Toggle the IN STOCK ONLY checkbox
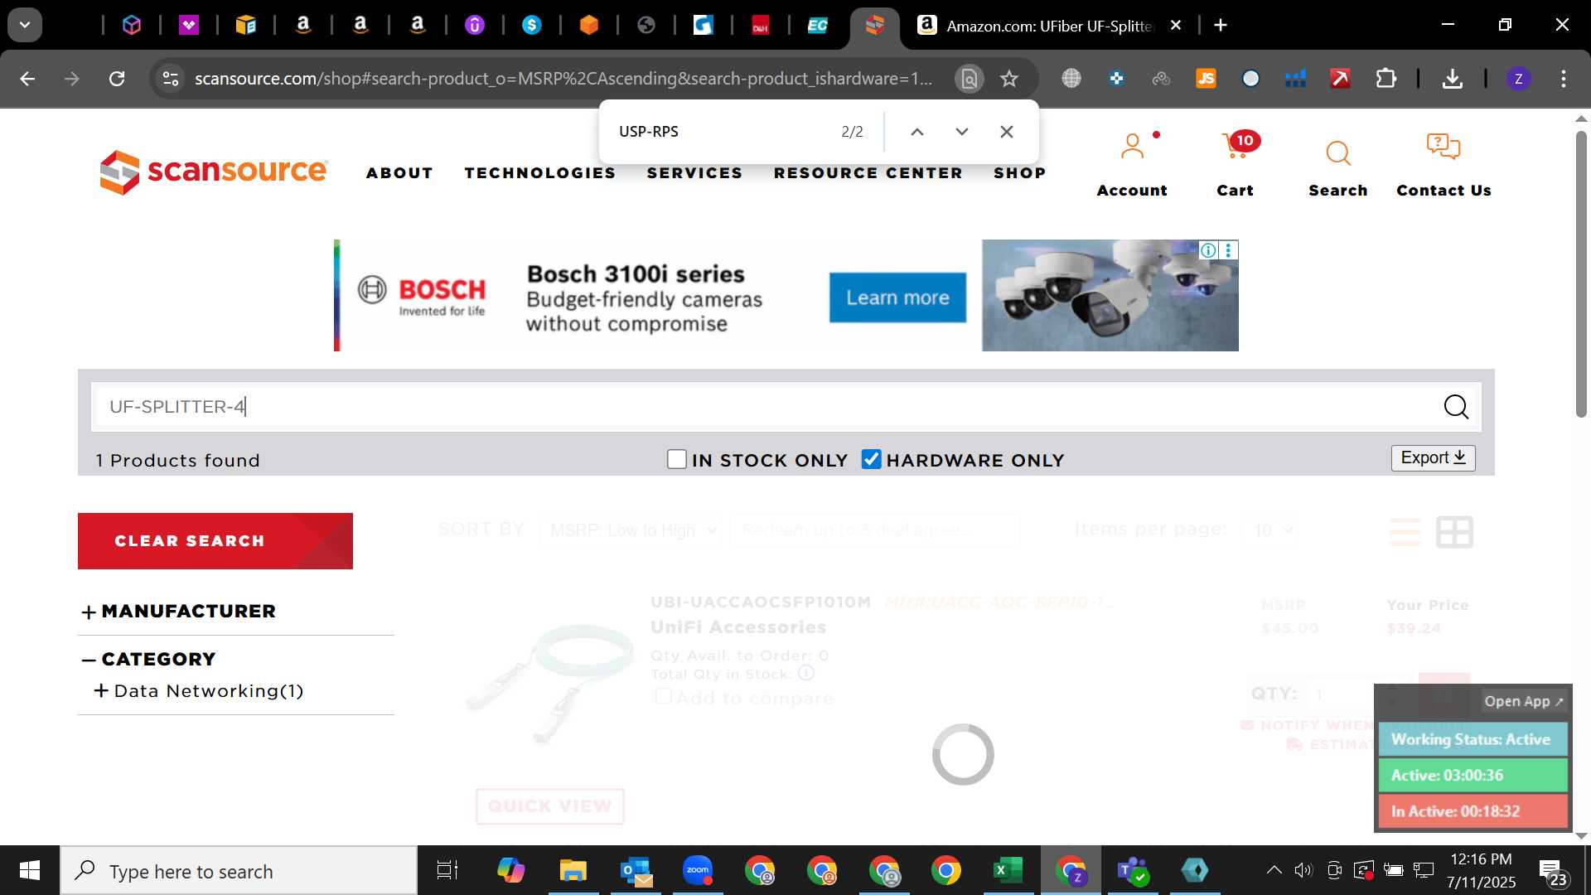 677,459
